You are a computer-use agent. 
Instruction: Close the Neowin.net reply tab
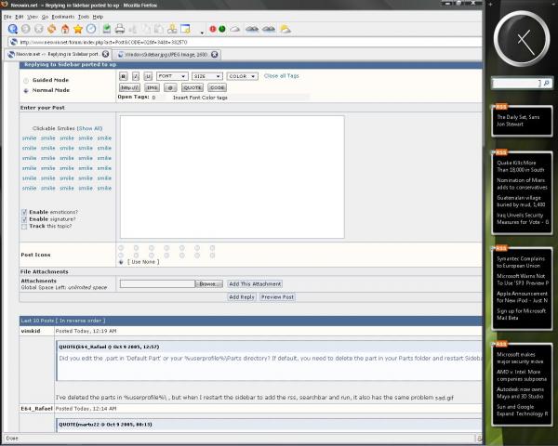(x=105, y=54)
